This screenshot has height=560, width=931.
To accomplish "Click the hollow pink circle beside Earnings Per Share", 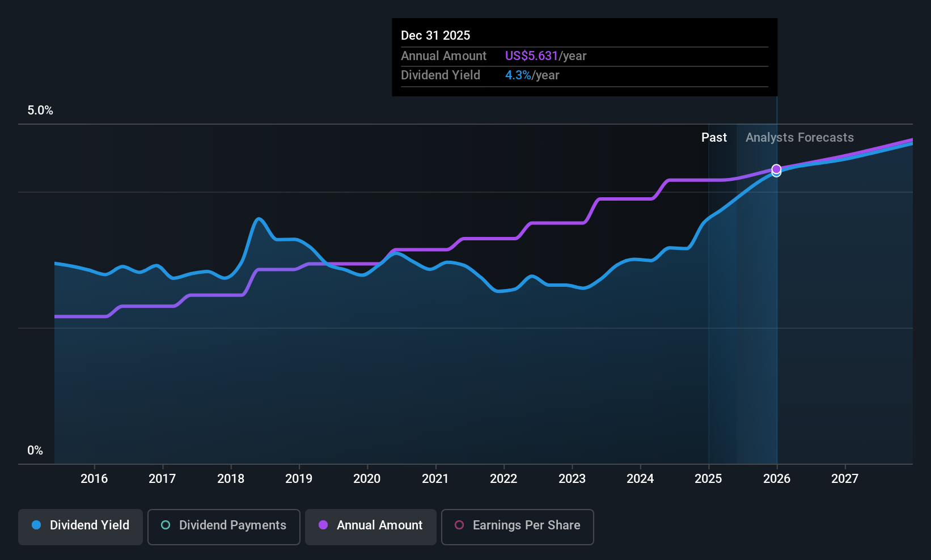I will coord(459,525).
